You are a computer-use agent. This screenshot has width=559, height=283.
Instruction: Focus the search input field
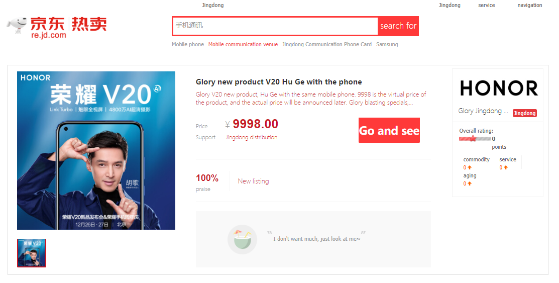coord(275,26)
